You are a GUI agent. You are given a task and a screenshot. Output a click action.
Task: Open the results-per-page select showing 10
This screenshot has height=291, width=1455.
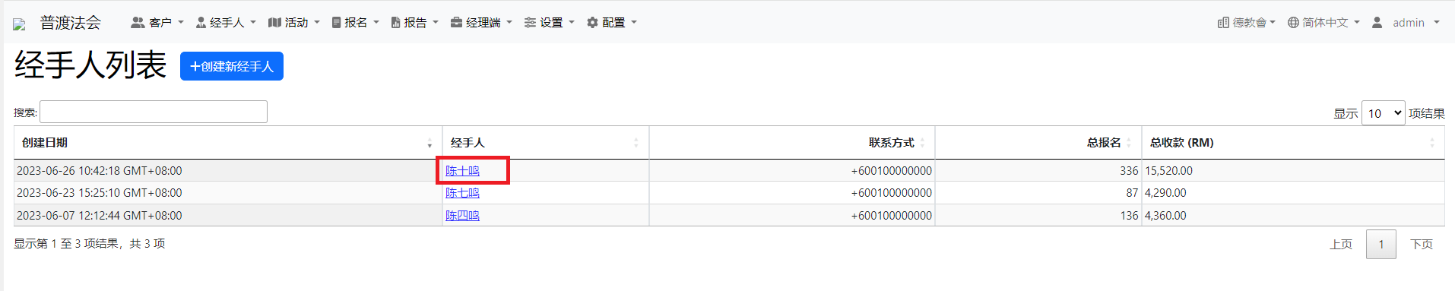click(1383, 113)
